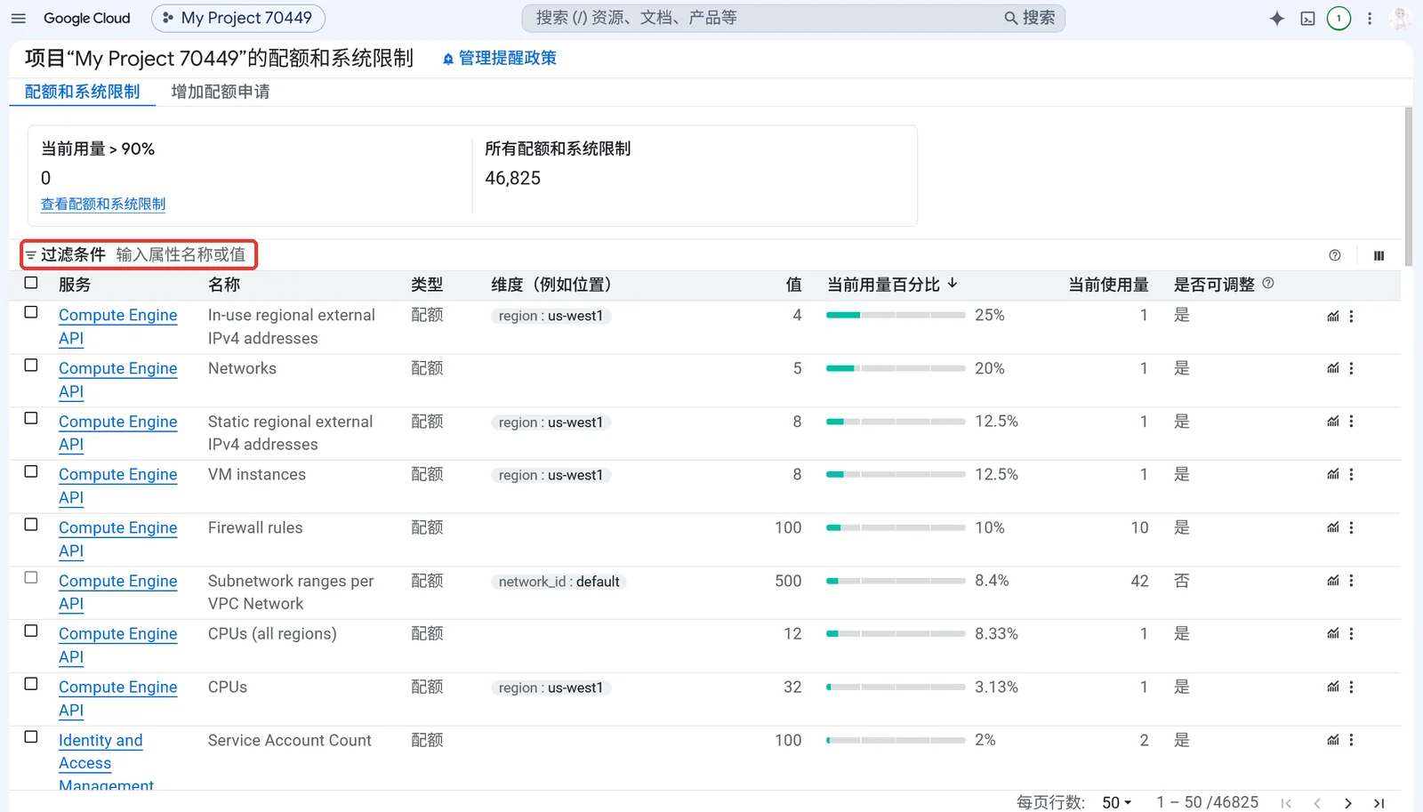The image size is (1423, 812).
Task: Check the Networks row checkbox
Action: tap(31, 366)
